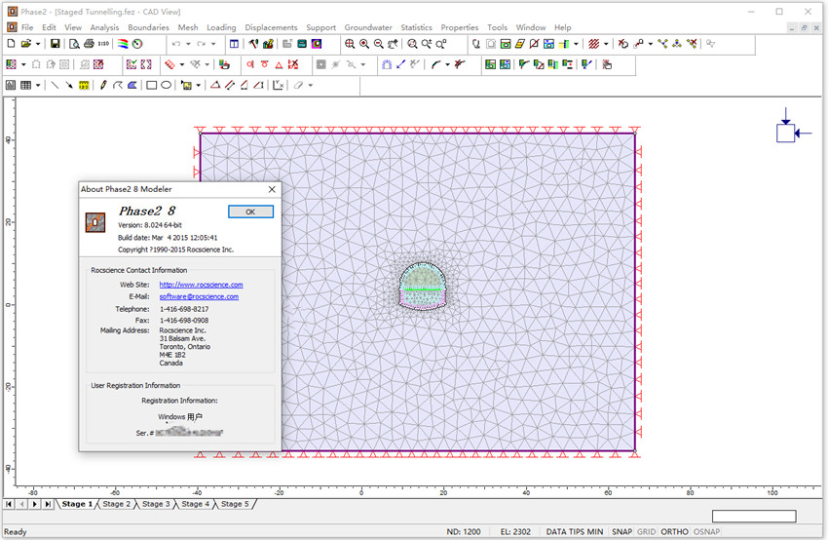Select the pencil polyline drawing tool
Screen dimensions: 828x540
pos(103,85)
